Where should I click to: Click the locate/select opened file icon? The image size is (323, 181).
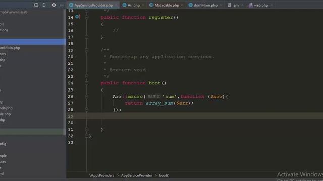tap(36, 5)
